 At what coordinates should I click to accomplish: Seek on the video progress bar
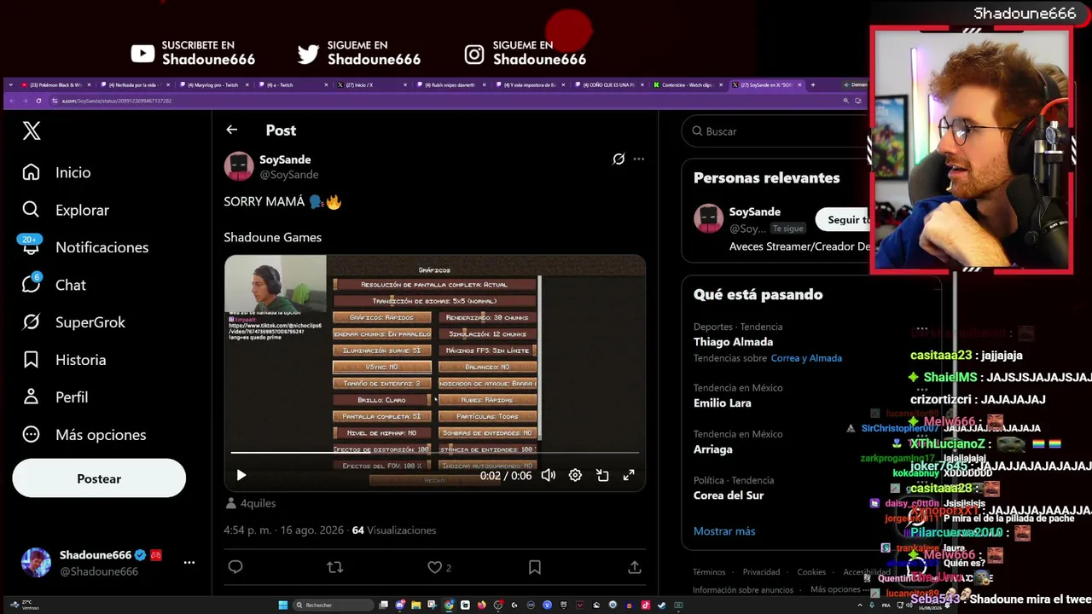pos(435,453)
